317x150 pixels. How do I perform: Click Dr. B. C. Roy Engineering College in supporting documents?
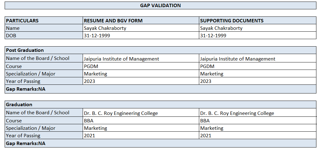click(x=237, y=113)
